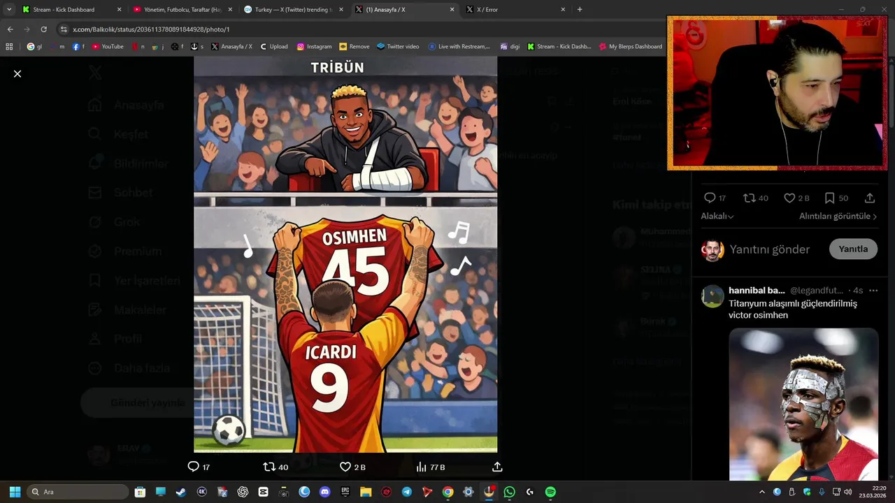895x503 pixels.
Task: Open the tab search dropdown arrow
Action: click(8, 10)
